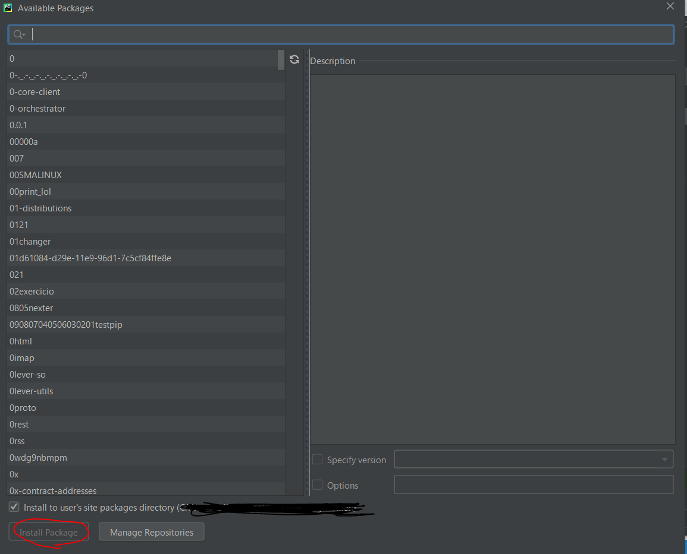Enable the Options checkbox

pos(317,485)
